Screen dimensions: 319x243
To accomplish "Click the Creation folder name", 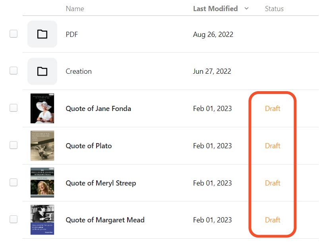I will [x=79, y=71].
